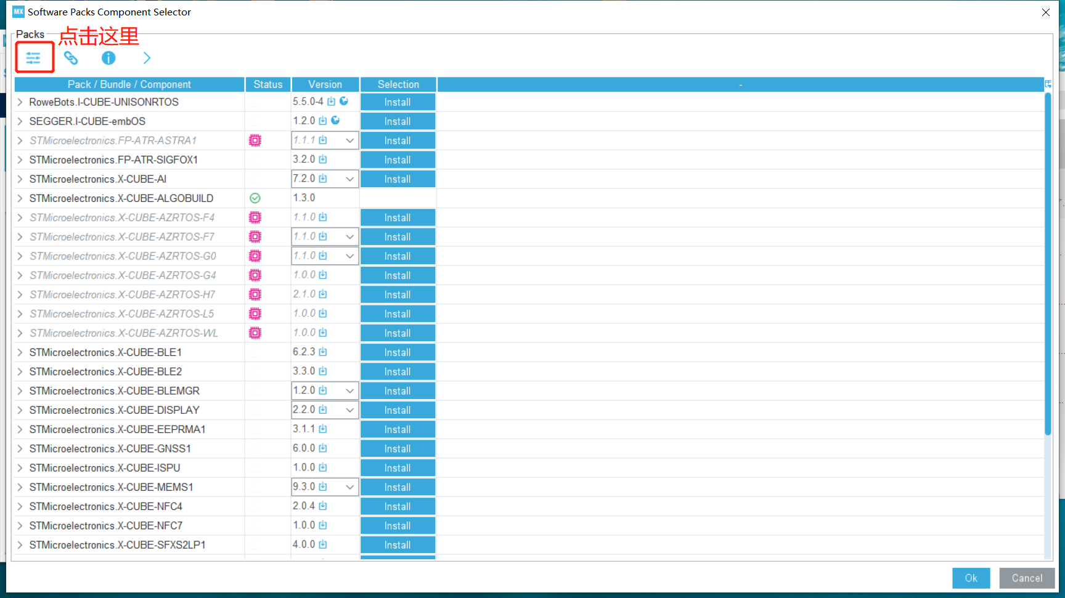
Task: Click the download icon next to version 3.2.0
Action: [323, 159]
